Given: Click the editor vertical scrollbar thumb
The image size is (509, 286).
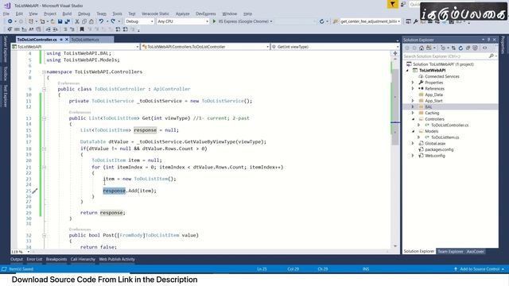Looking at the screenshot, I should pyautogui.click(x=395, y=107).
